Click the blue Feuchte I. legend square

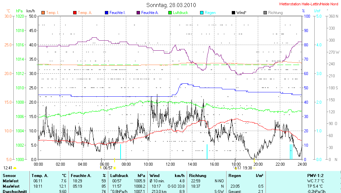pyautogui.click(x=107, y=13)
